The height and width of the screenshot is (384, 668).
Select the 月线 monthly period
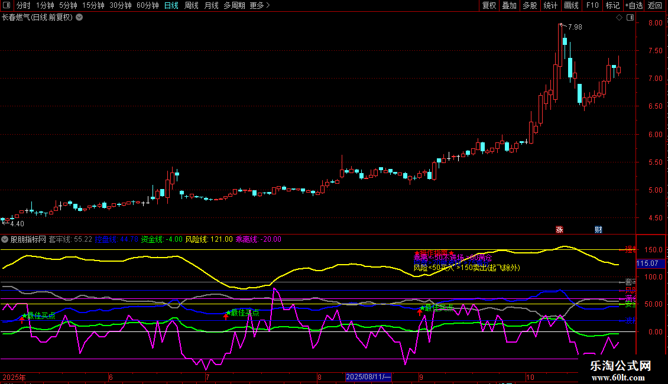coord(211,5)
